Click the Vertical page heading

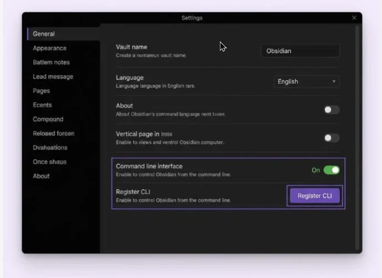pyautogui.click(x=144, y=134)
